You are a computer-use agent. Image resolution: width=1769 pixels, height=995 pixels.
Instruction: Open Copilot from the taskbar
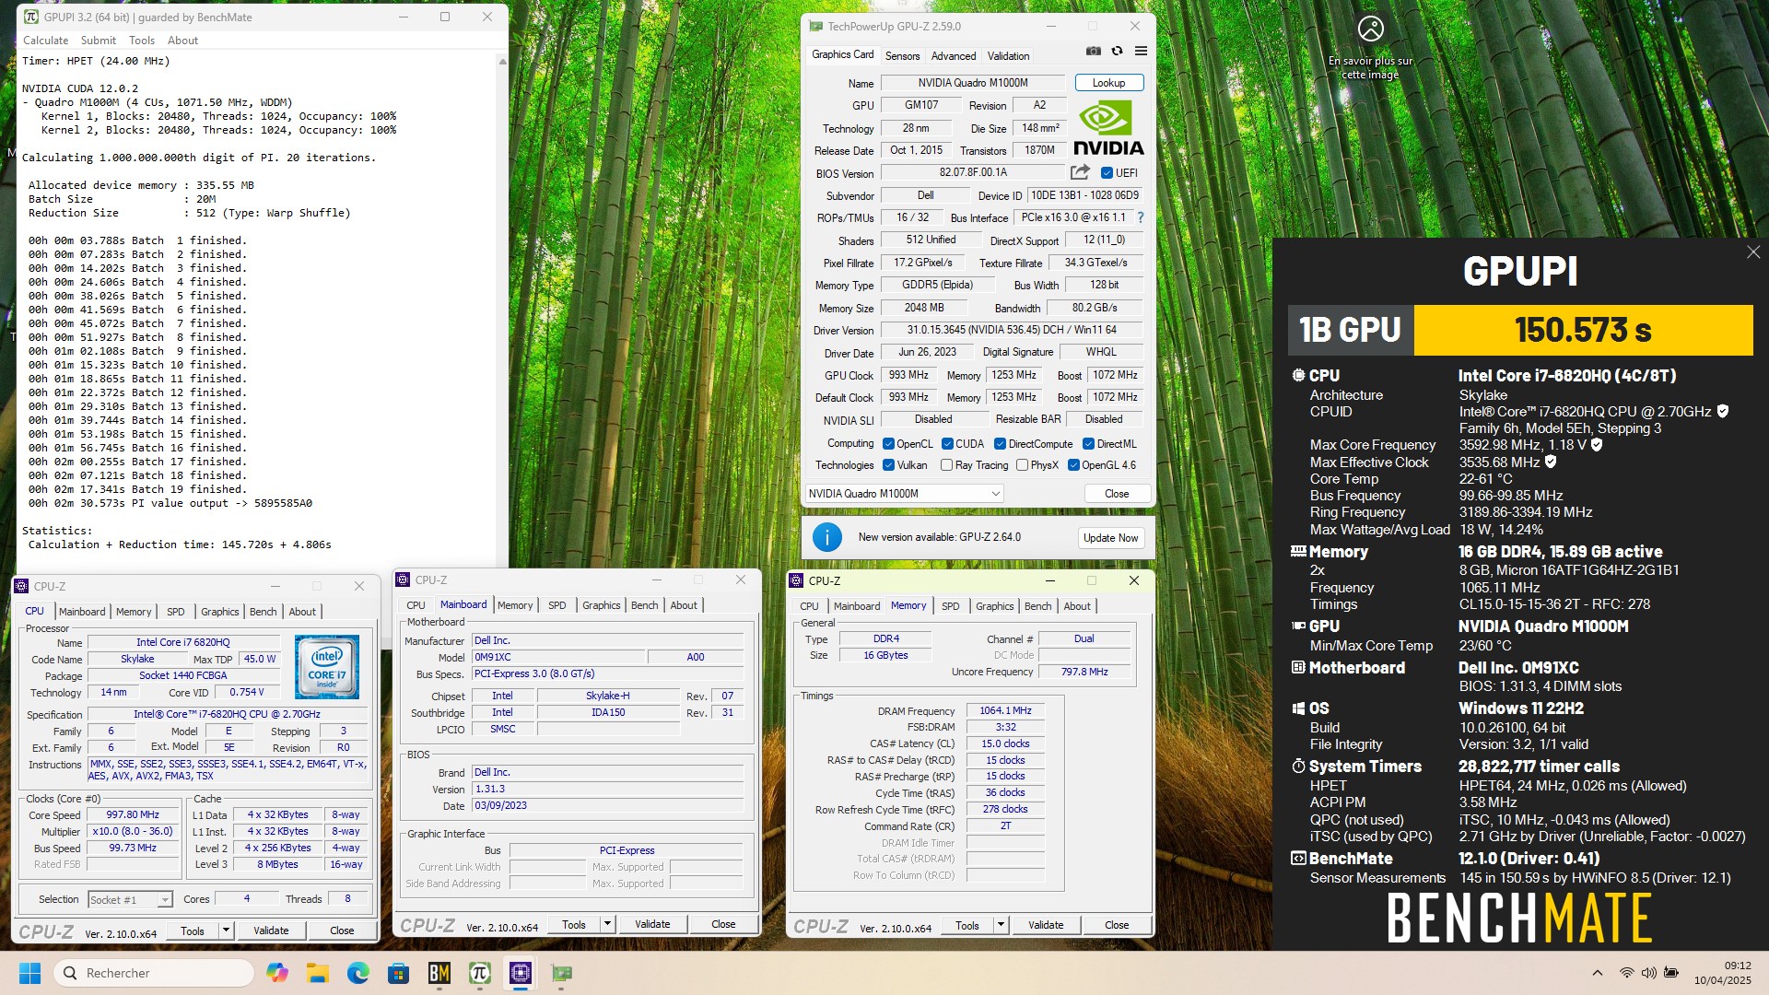pyautogui.click(x=276, y=973)
